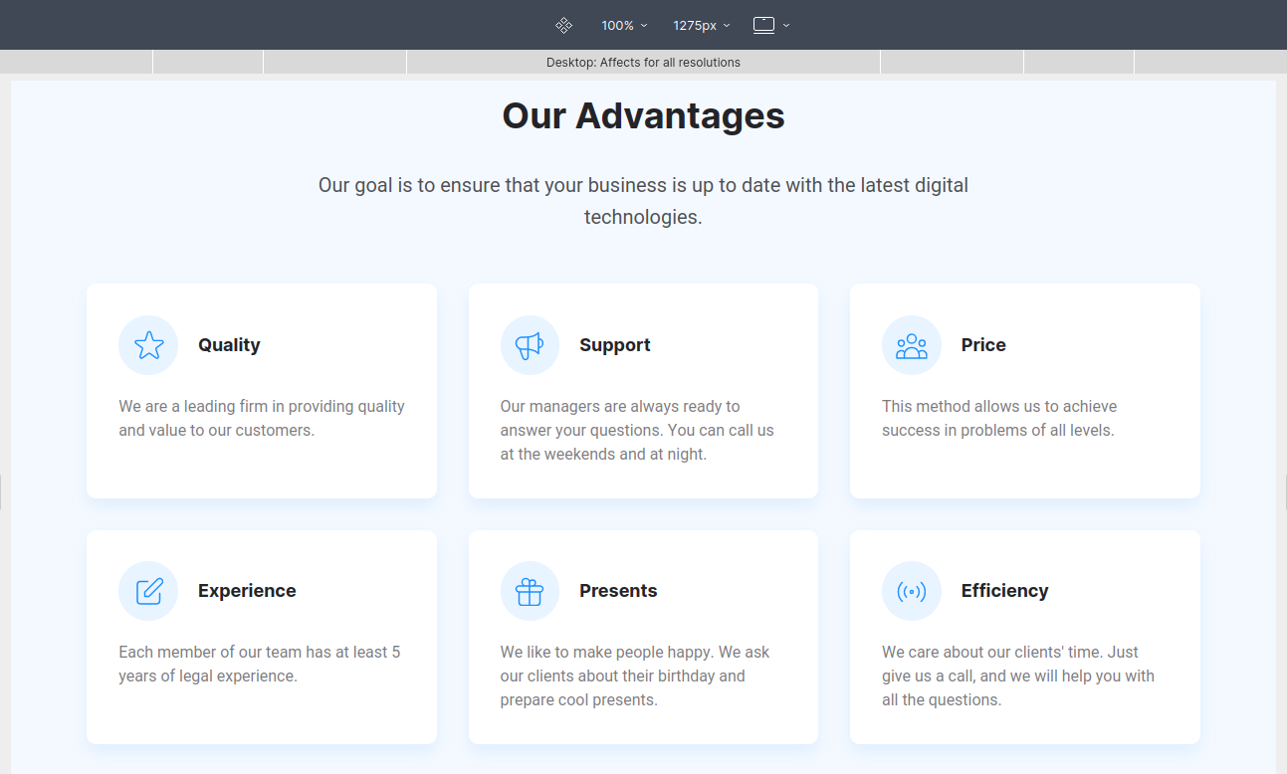Click the 'Our managers are always ready' description

[x=637, y=431]
